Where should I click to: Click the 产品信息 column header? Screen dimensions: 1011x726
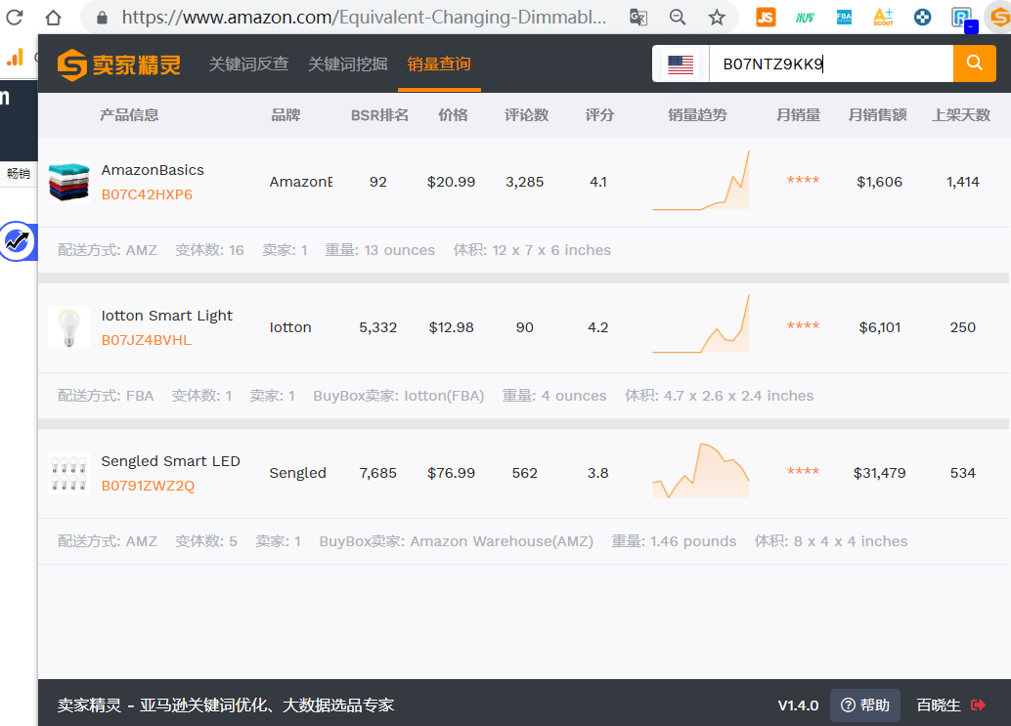(x=129, y=115)
